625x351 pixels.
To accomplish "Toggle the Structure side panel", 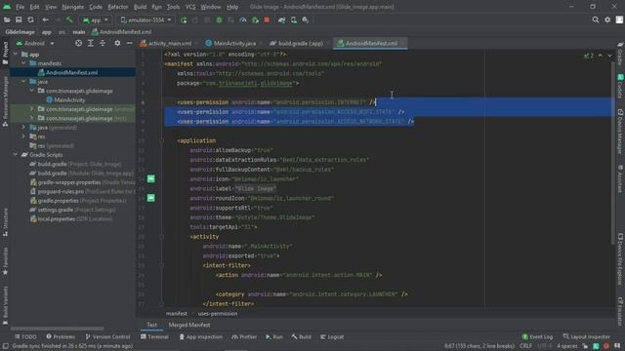I will 5,223.
